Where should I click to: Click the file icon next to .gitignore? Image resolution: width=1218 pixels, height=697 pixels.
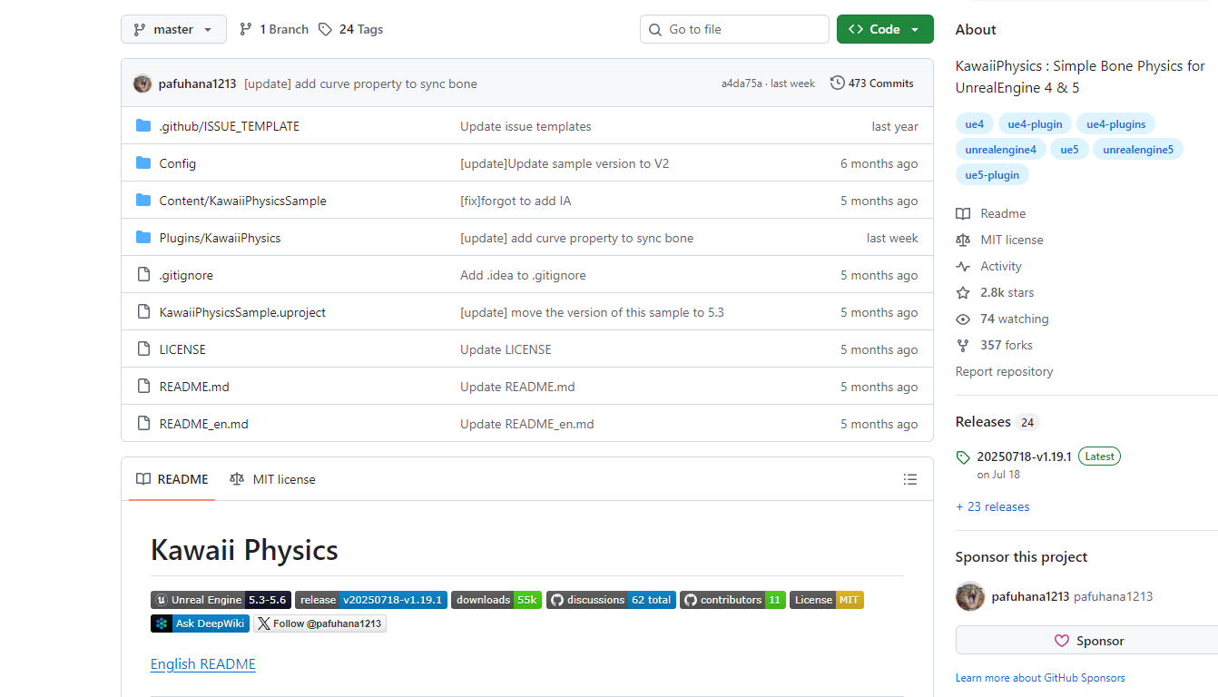[143, 275]
